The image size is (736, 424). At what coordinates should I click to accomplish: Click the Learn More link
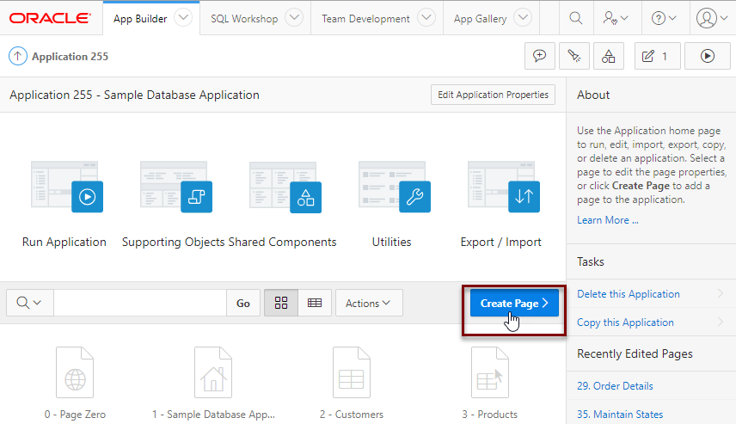point(607,220)
